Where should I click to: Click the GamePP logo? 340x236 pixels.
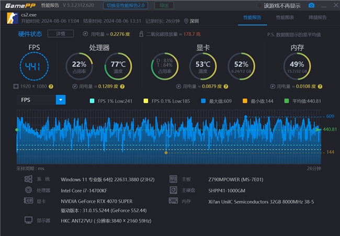[20, 6]
